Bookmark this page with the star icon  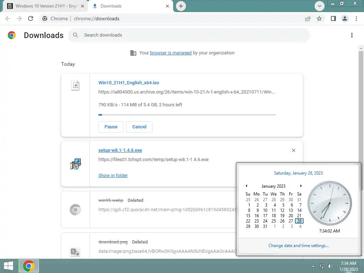point(319,18)
